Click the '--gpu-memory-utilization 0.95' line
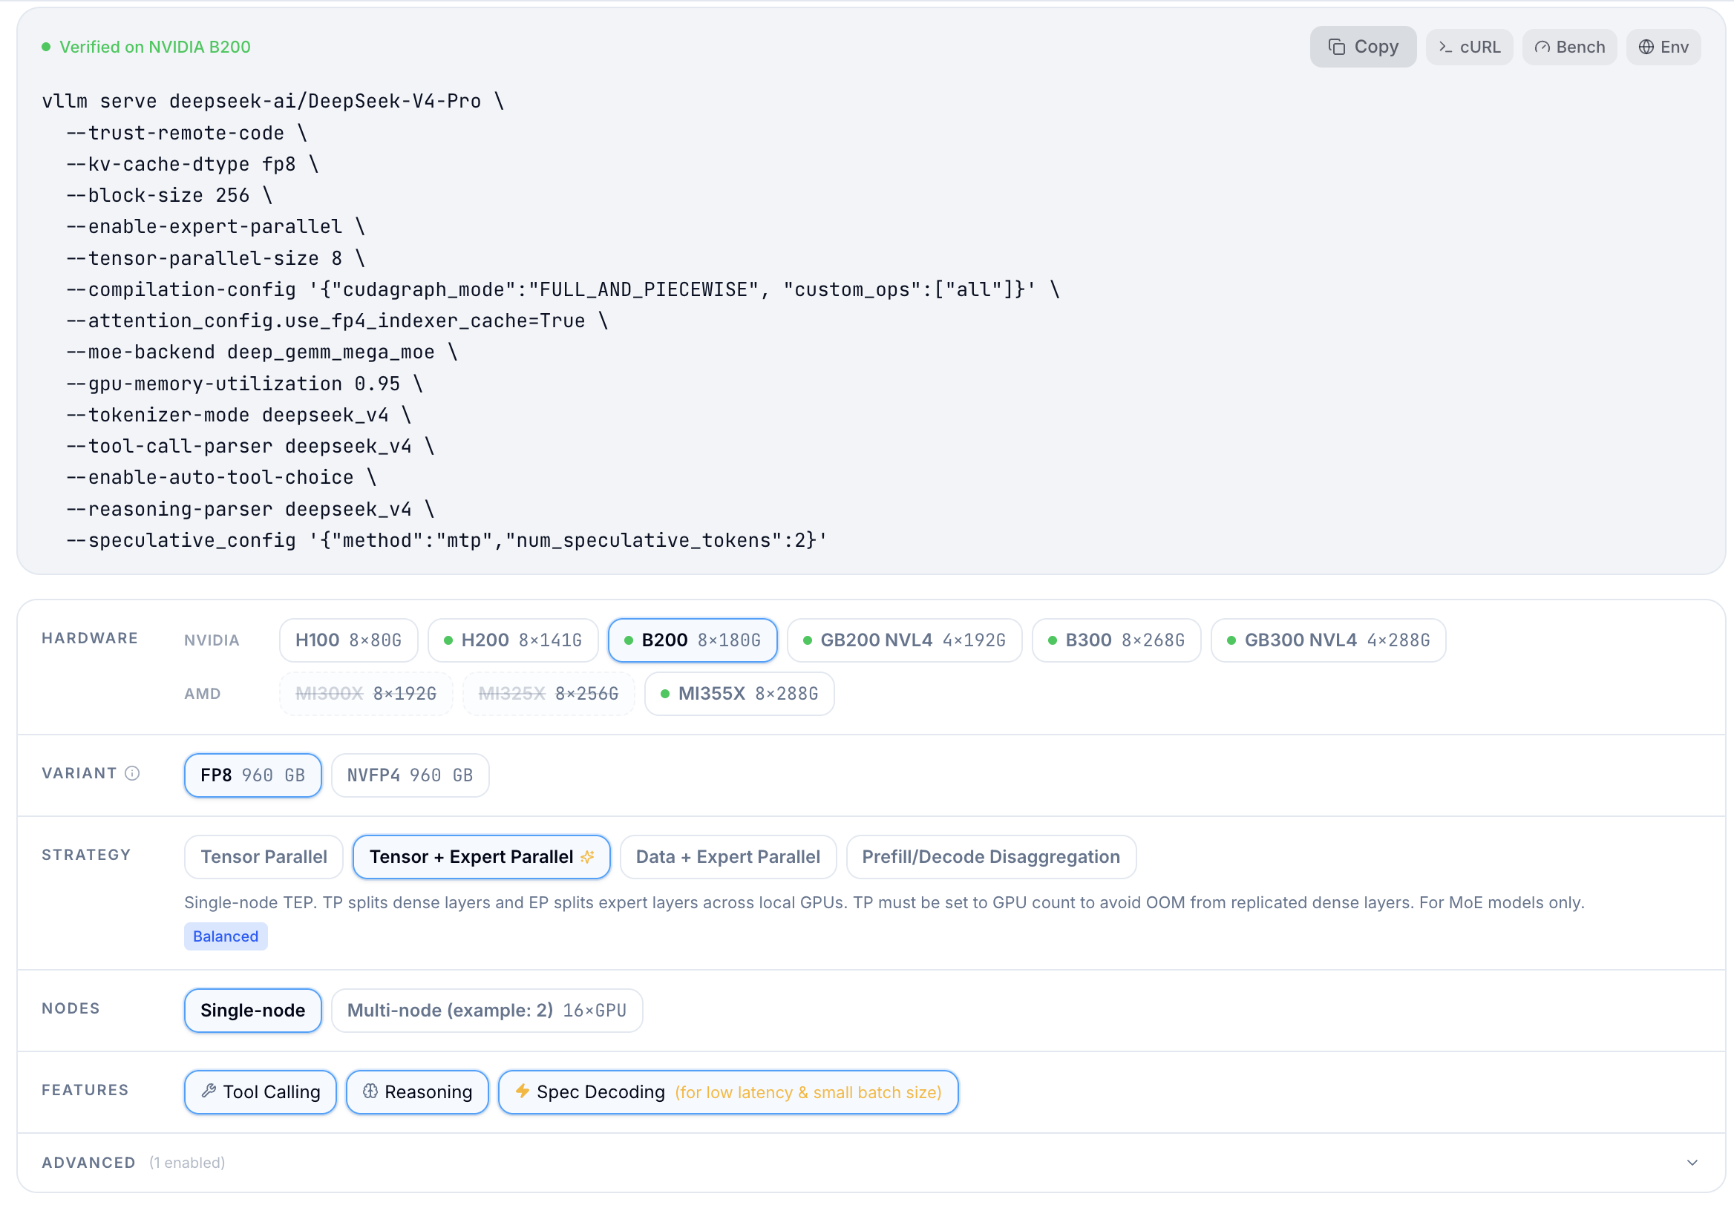1734x1205 pixels. (244, 384)
